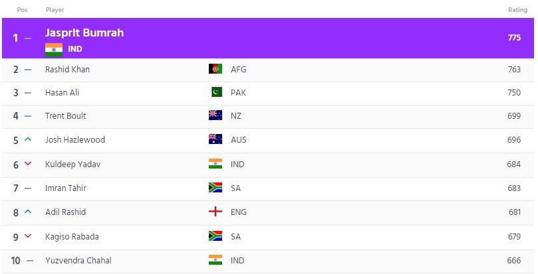
Task: Select Hasan Ali's name
Action: (62, 92)
